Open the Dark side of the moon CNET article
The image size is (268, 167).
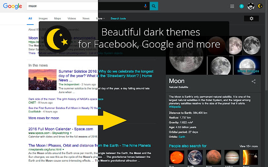[66, 99]
